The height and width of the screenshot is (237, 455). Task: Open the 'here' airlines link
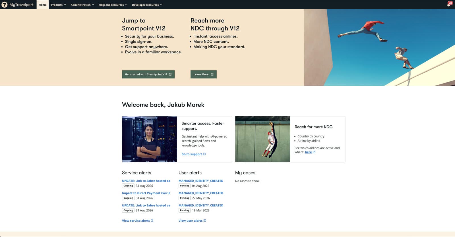click(308, 152)
